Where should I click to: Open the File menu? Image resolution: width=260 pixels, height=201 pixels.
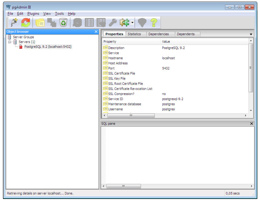[10, 14]
